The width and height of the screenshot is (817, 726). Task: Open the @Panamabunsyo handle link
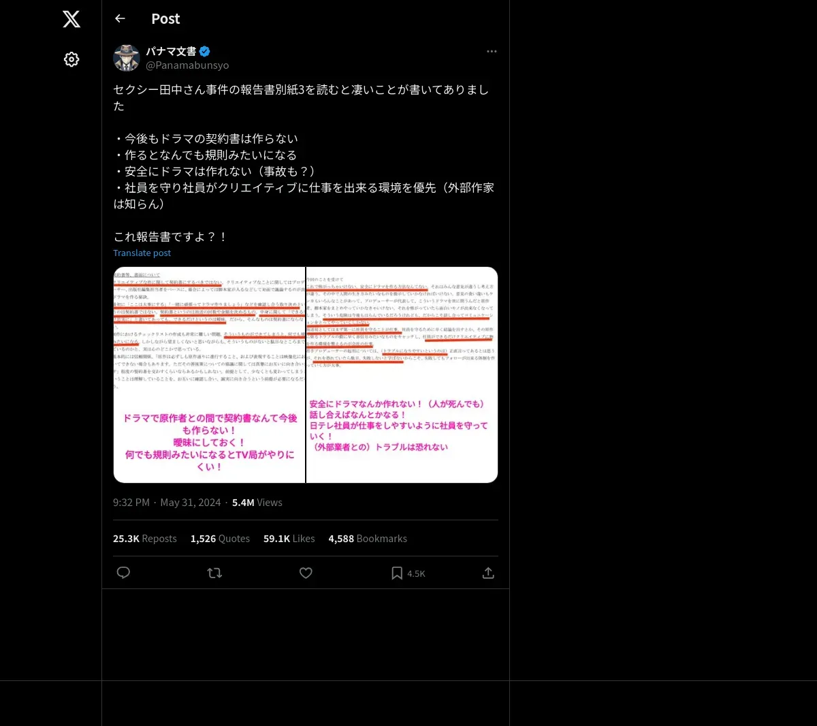pos(187,65)
